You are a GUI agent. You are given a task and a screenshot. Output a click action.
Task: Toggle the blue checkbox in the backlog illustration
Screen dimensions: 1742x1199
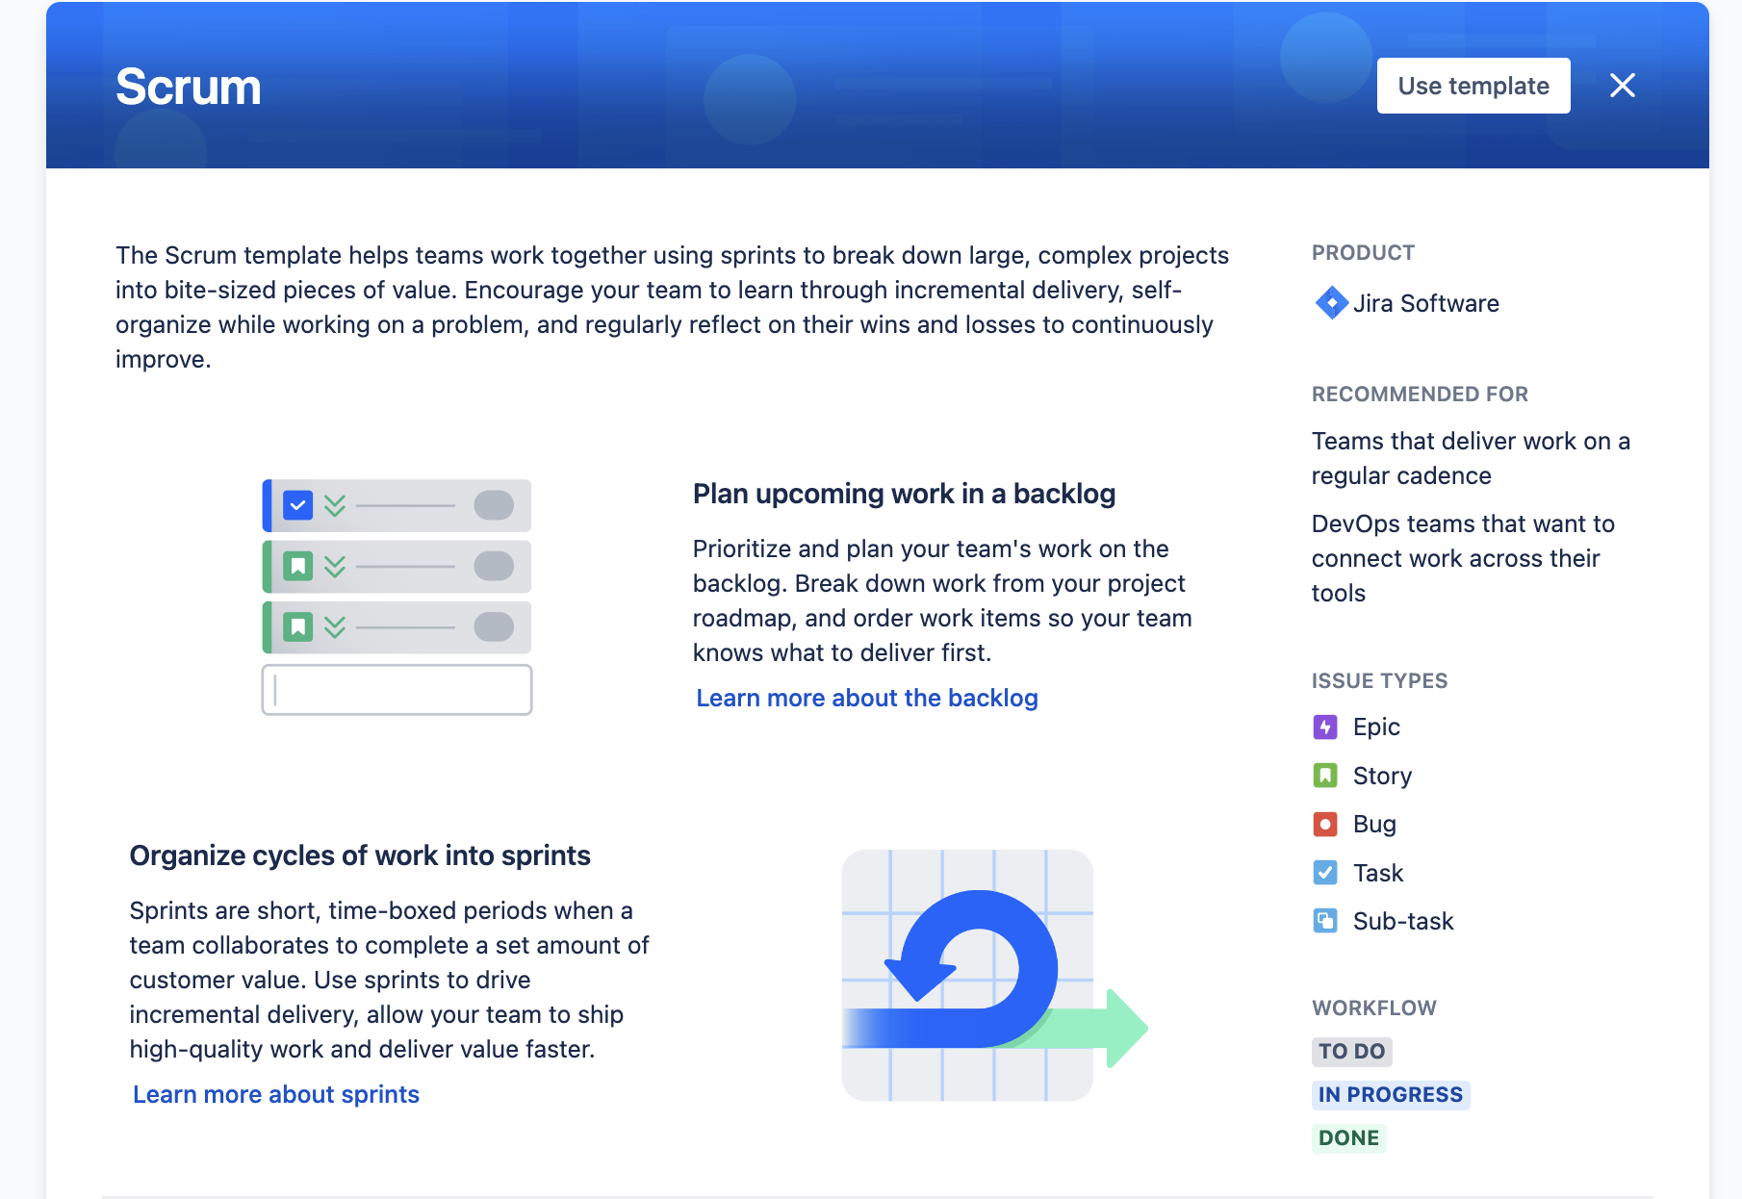[x=298, y=503]
